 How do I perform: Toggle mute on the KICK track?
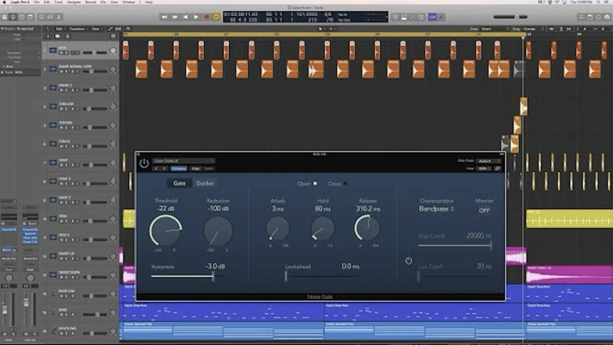tap(62, 52)
